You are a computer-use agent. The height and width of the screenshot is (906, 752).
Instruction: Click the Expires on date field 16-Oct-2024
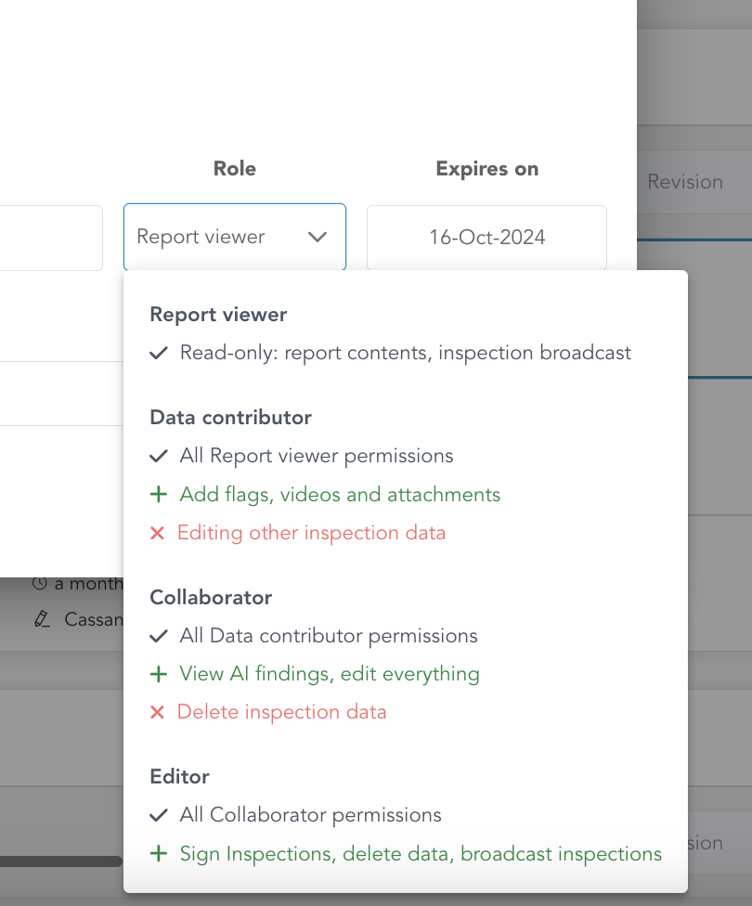tap(486, 237)
